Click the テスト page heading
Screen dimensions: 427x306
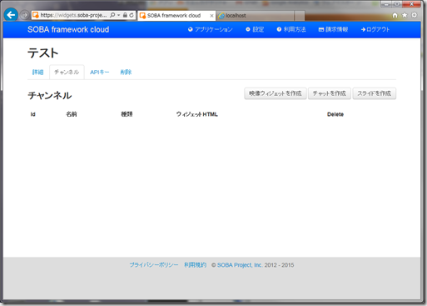coord(43,53)
